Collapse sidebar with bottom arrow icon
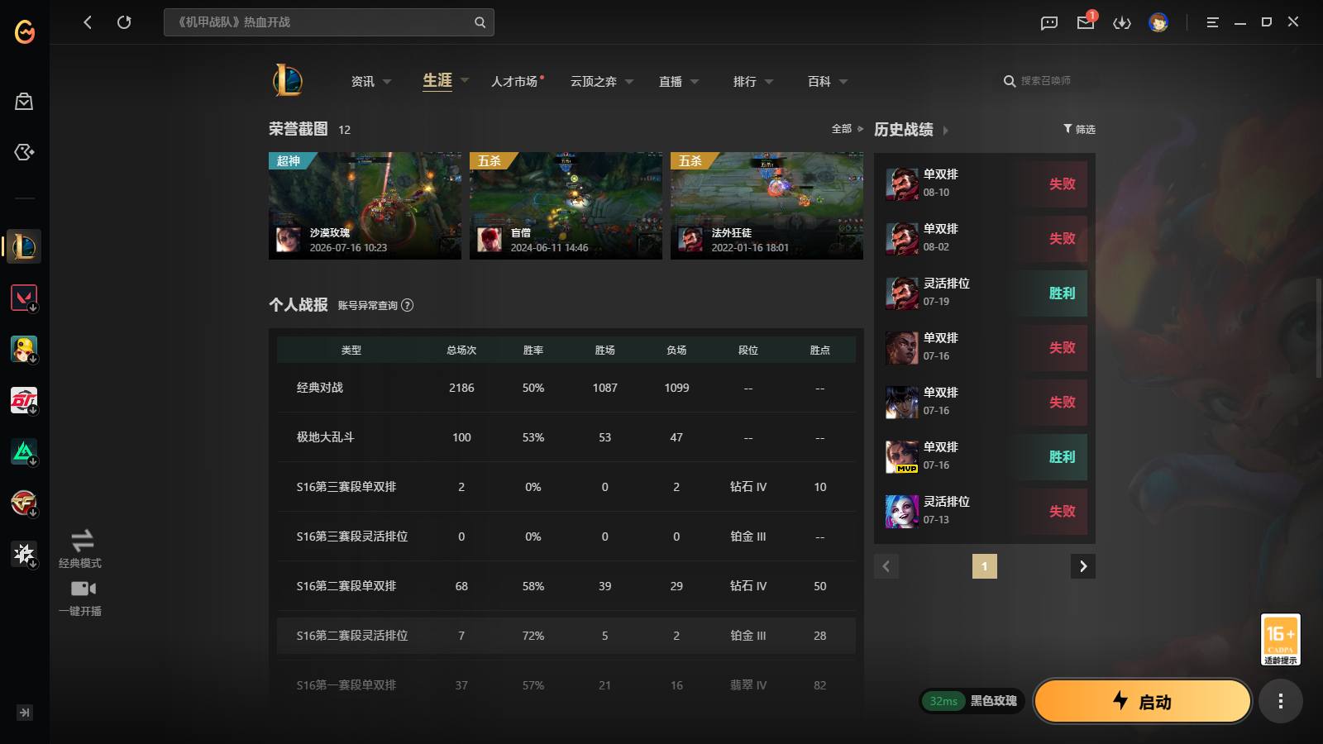The image size is (1323, 744). pos(25,713)
